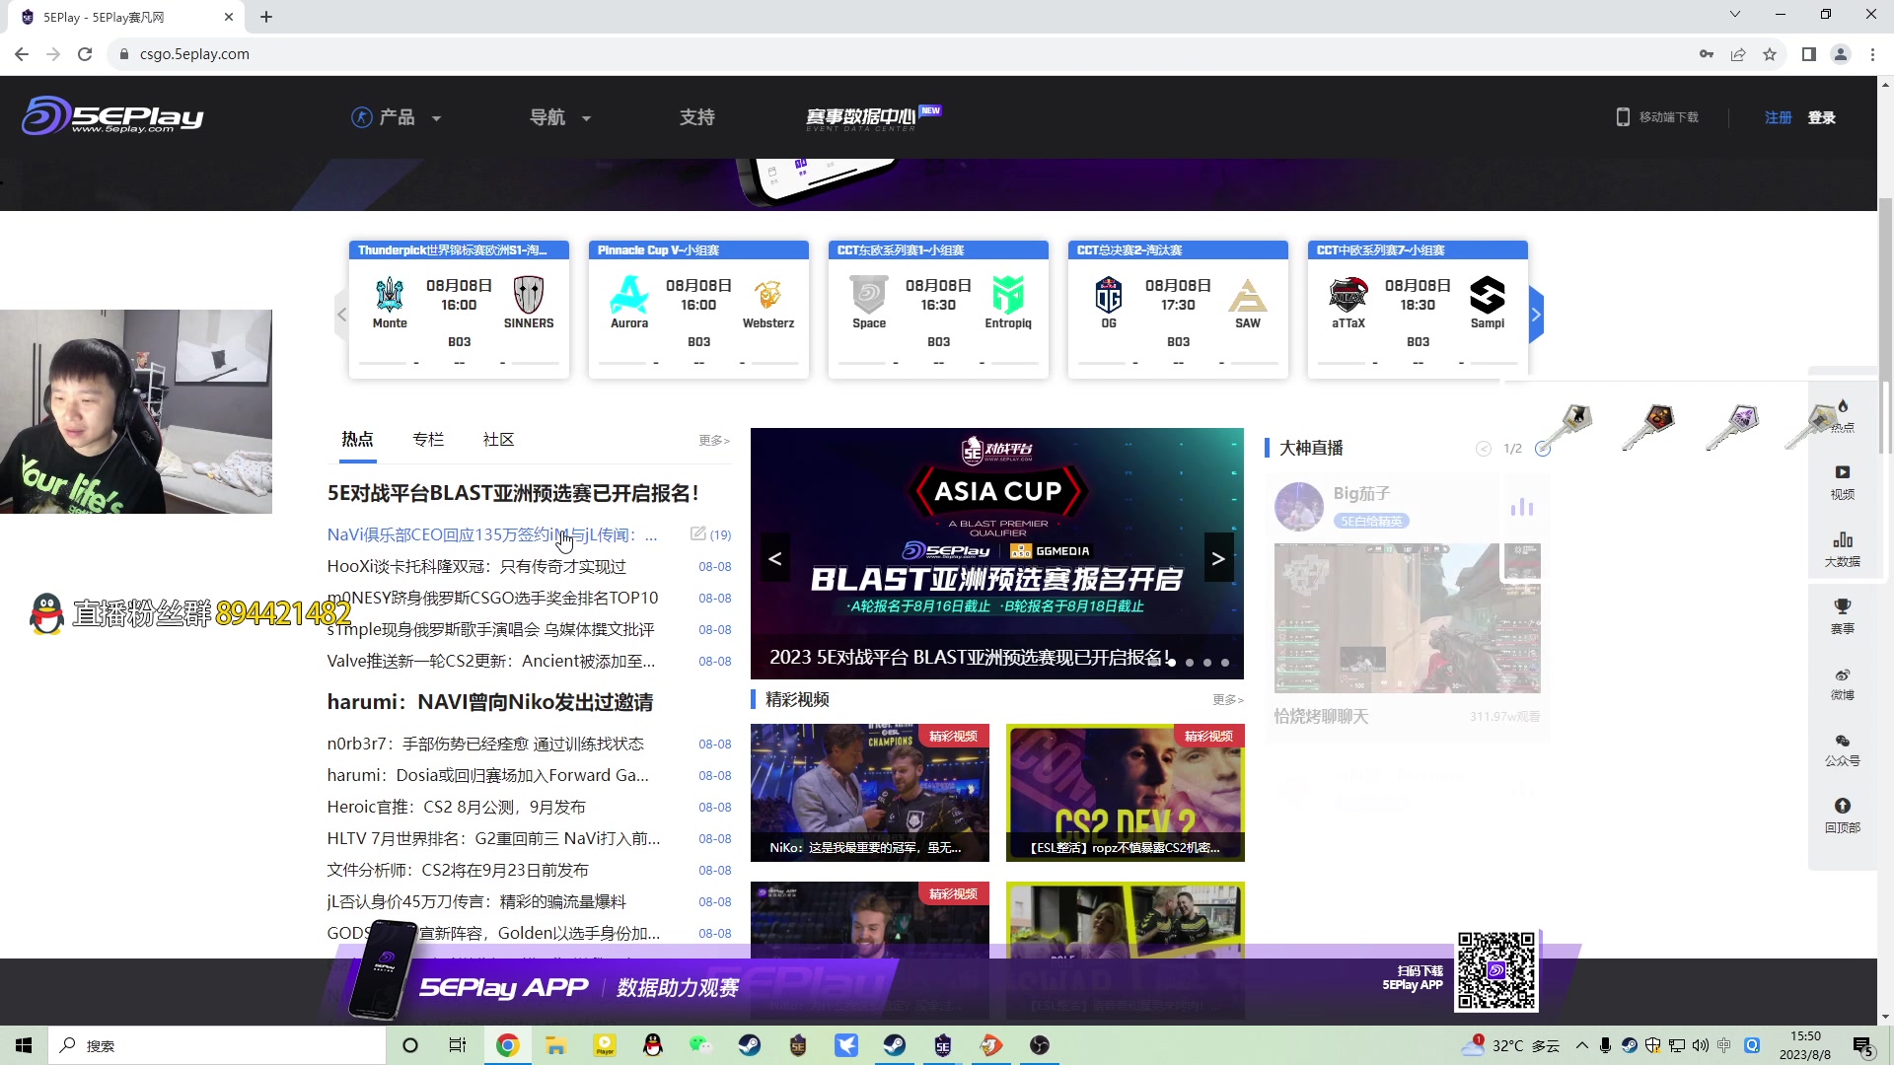Click the 移动端下载 mobile download link

tap(1657, 117)
